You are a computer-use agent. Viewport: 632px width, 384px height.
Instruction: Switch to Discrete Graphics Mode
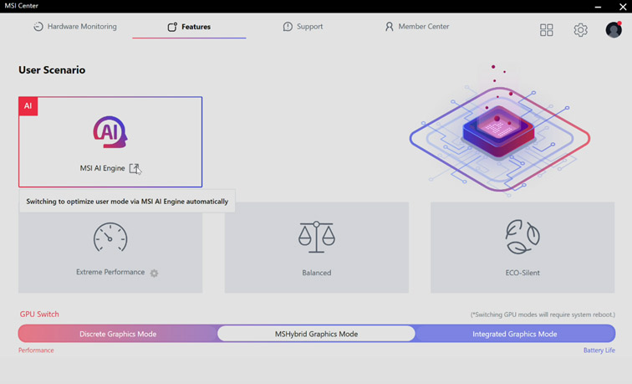118,334
